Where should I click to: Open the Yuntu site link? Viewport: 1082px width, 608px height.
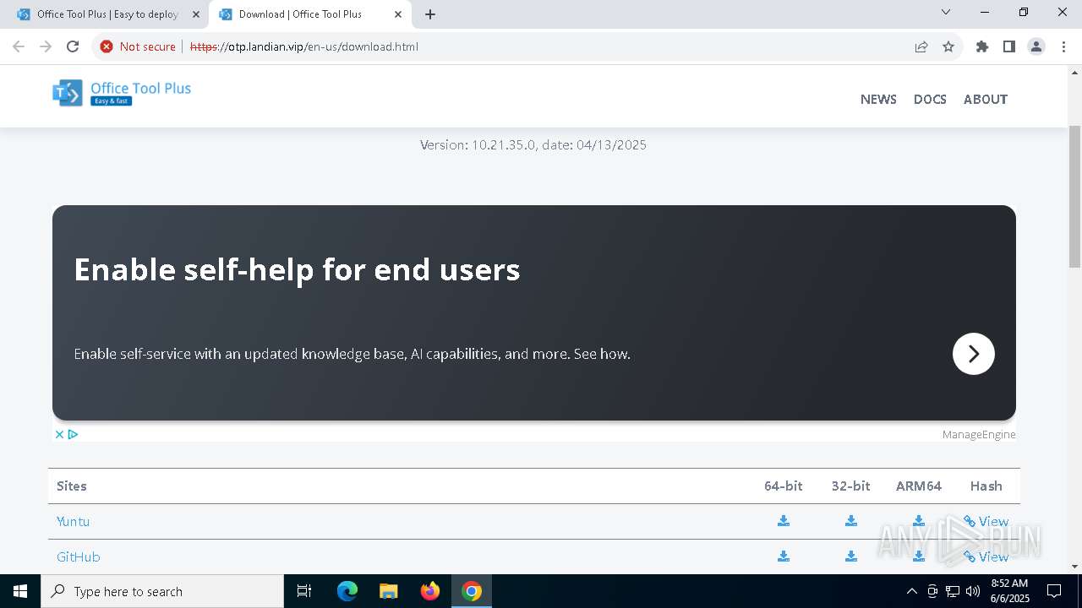73,521
